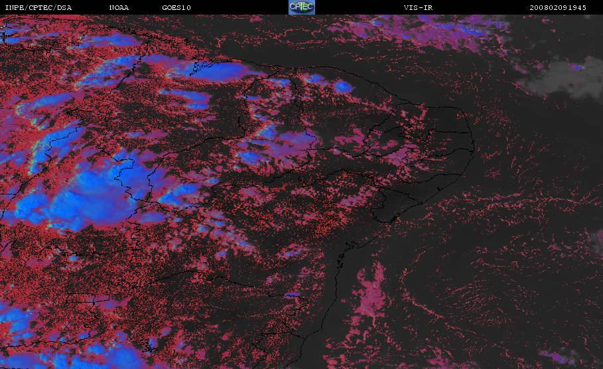Click the GOES10 satellite label
The image size is (603, 369).
(176, 7)
